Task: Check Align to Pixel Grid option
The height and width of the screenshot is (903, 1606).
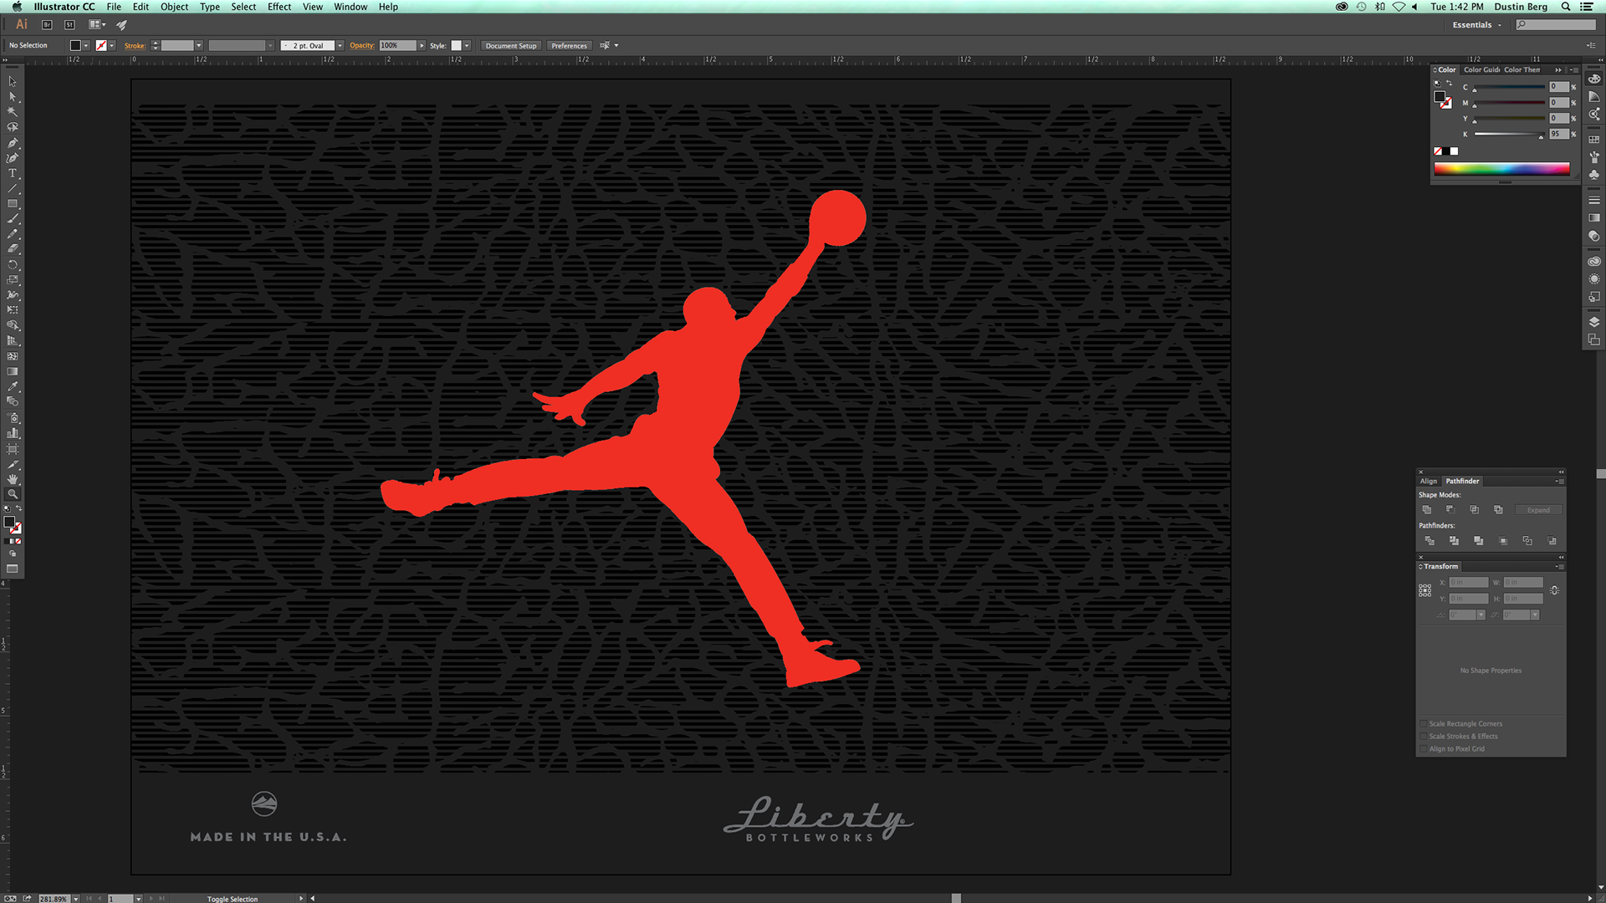Action: [1424, 749]
